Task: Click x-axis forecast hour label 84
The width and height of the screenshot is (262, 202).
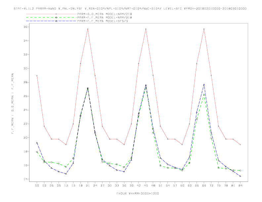Action: pos(240,185)
